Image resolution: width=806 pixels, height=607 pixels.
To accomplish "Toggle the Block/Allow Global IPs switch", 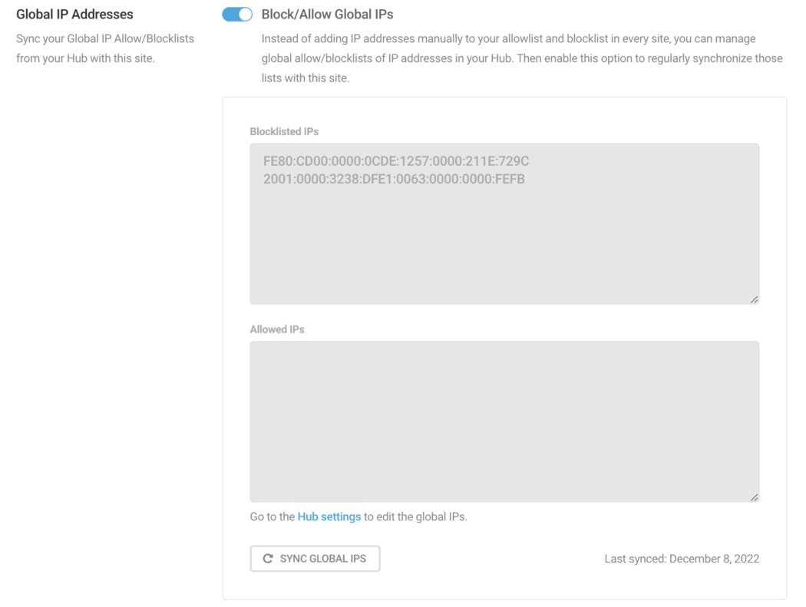I will [x=237, y=15].
